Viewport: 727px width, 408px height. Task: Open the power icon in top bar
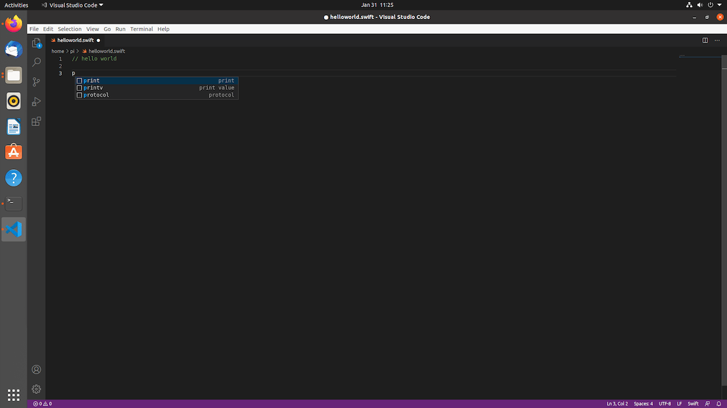tap(710, 5)
